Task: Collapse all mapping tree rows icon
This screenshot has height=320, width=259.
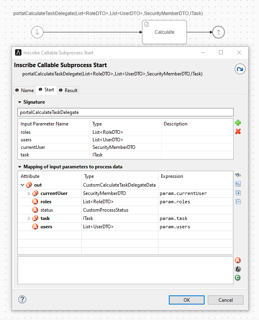Action: 238,202
